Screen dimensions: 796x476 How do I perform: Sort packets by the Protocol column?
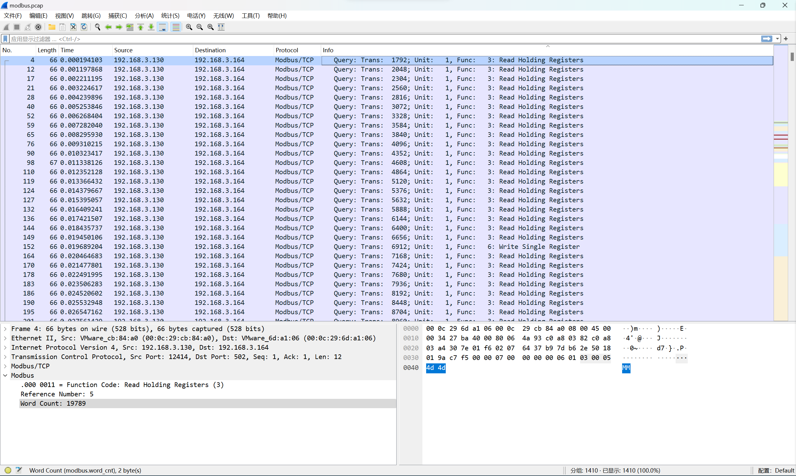(297, 50)
